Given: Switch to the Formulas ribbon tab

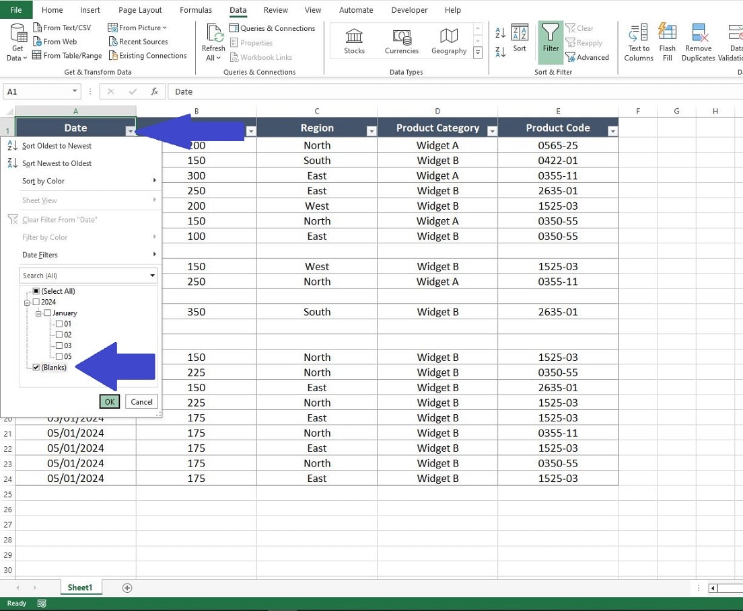Looking at the screenshot, I should point(196,9).
